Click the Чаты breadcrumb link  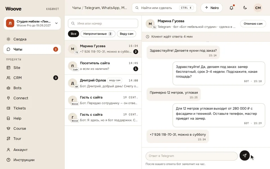click(76, 8)
